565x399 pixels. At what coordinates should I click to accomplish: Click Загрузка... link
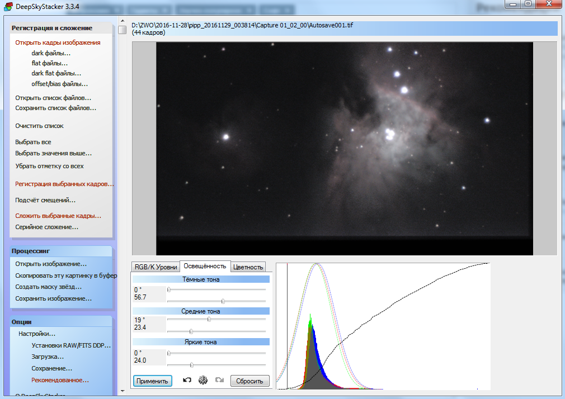[x=48, y=357]
